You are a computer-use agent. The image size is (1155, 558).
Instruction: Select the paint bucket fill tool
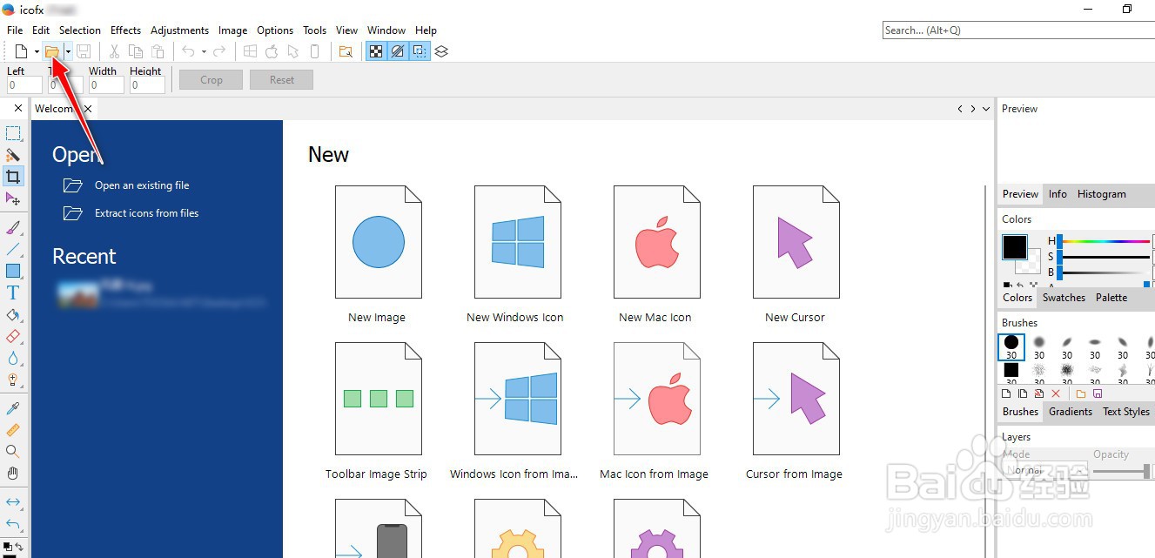coord(13,315)
